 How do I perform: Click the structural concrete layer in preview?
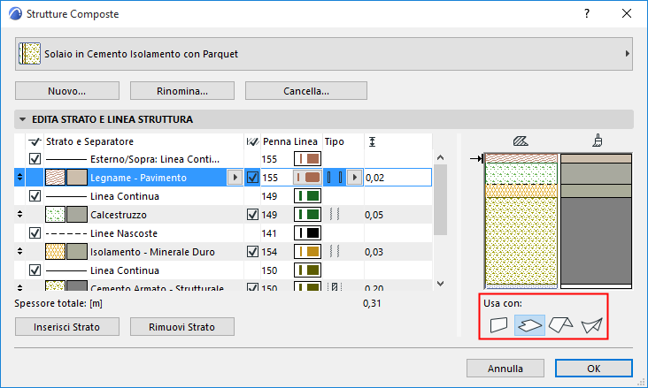[521, 240]
